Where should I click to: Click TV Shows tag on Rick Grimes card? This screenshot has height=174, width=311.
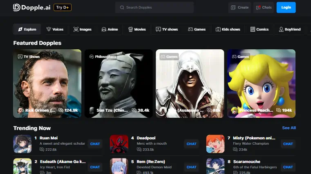[29, 57]
